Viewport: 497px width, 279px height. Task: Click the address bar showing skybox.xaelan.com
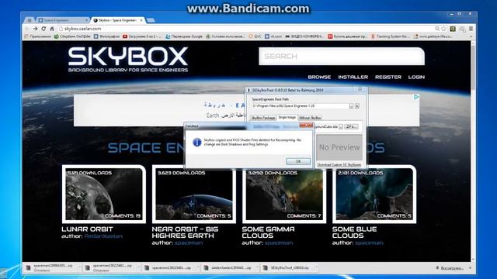pyautogui.click(x=247, y=29)
